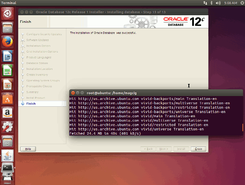Open the Files manager in the launcher
The image size is (245, 185).
coord(8,28)
